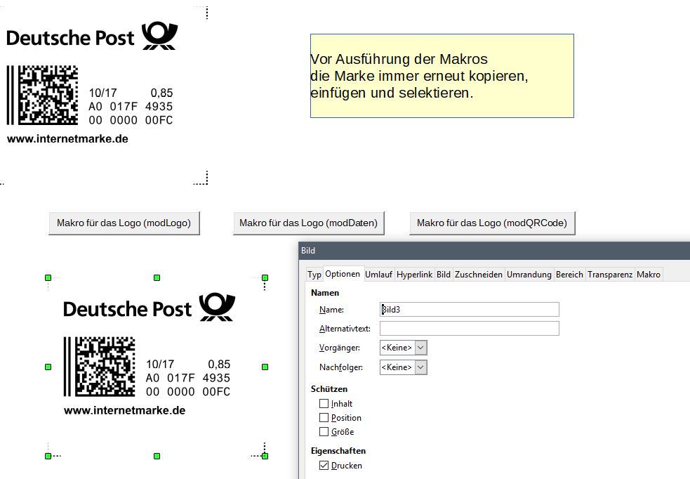Select the left-middle green selection handle

tap(48, 367)
